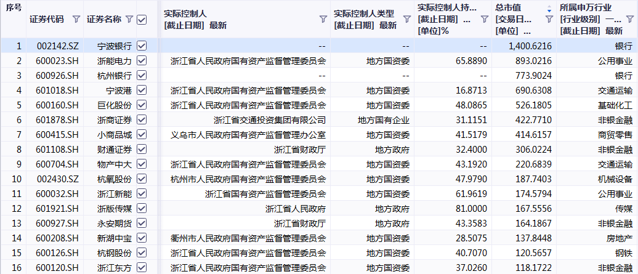
Task: Uncheck the 浙版传媒 row checkbox
Action: pos(142,208)
